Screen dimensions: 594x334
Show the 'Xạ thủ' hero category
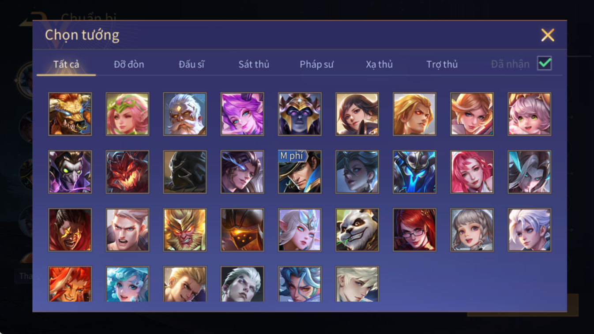379,64
